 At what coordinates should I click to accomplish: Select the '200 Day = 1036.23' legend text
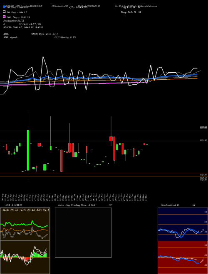tap(18, 17)
